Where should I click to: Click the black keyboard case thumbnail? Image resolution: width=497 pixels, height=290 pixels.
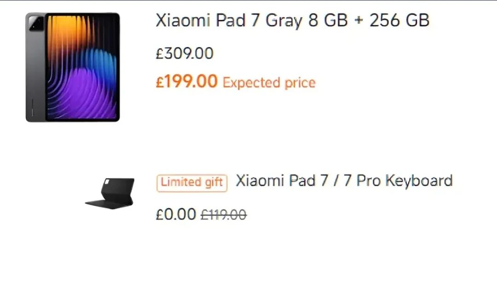tap(110, 193)
